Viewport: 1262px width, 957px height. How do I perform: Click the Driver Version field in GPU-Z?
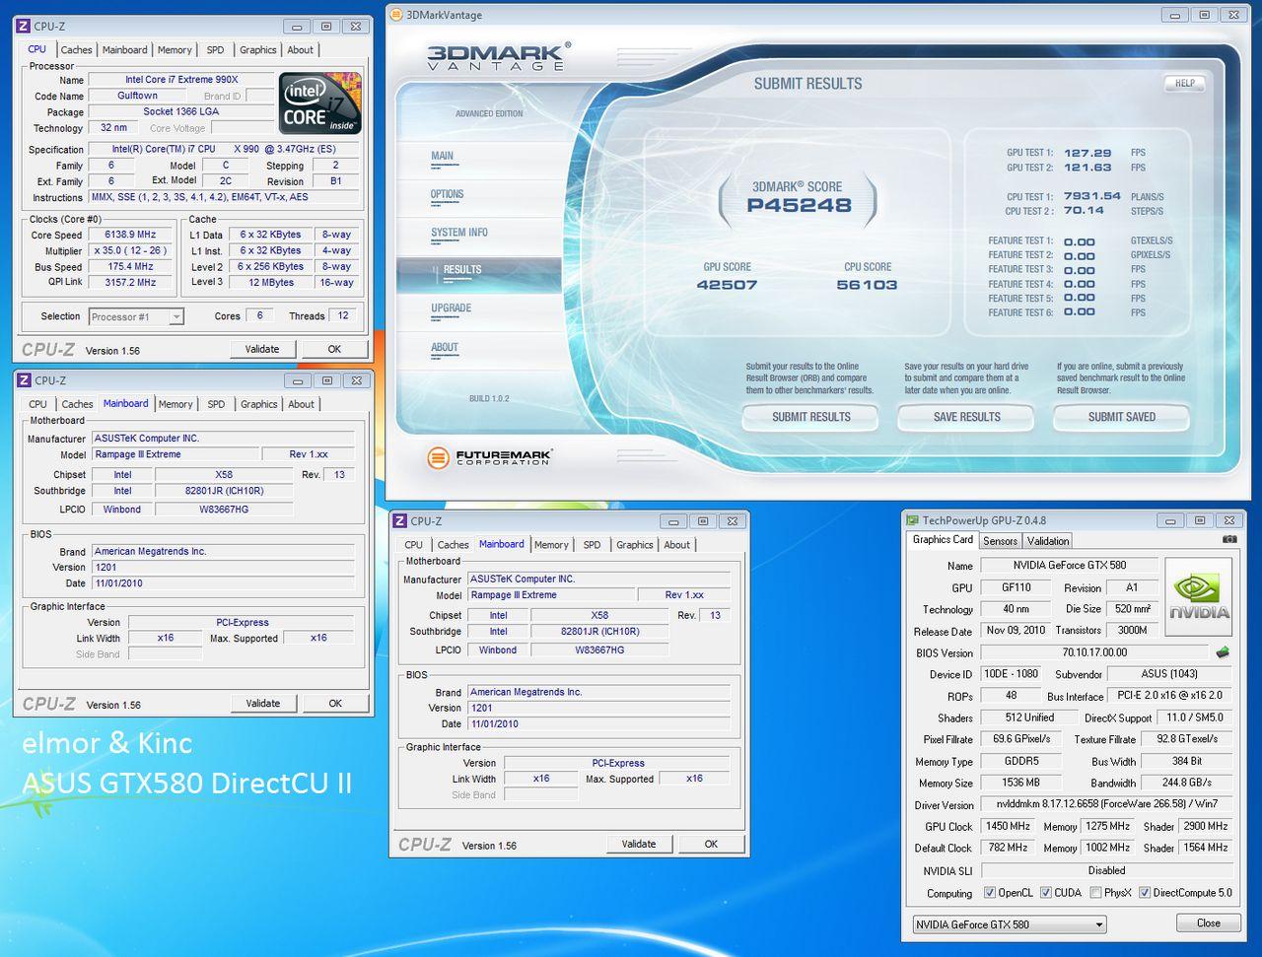click(1107, 804)
